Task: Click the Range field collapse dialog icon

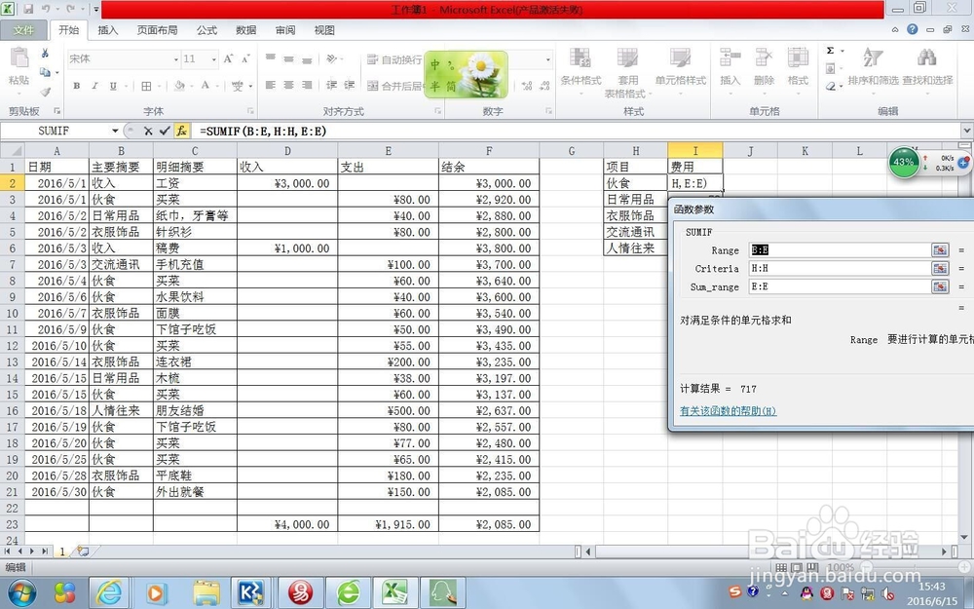Action: pyautogui.click(x=940, y=249)
